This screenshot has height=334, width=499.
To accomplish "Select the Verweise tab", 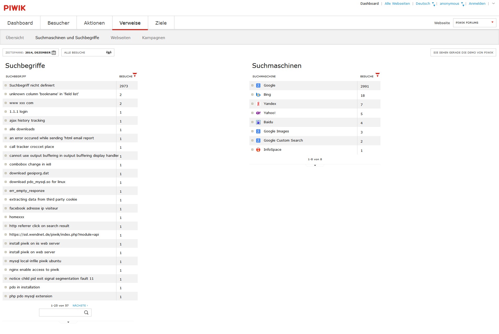I will (x=130, y=23).
